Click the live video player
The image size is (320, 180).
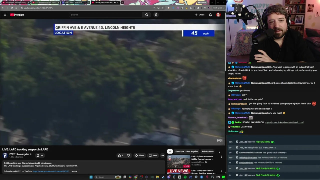point(112,82)
